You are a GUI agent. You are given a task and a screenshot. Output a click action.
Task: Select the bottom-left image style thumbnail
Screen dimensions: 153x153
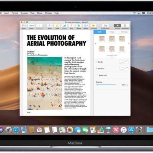click(102, 49)
